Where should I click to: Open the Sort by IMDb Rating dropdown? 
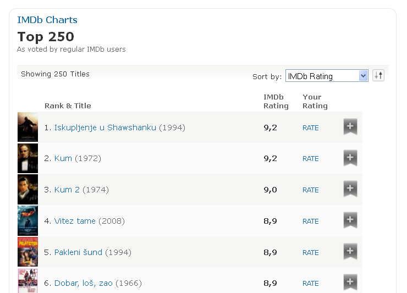[327, 76]
